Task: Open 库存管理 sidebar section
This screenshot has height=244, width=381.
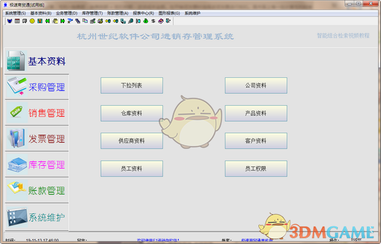Action: (x=37, y=165)
